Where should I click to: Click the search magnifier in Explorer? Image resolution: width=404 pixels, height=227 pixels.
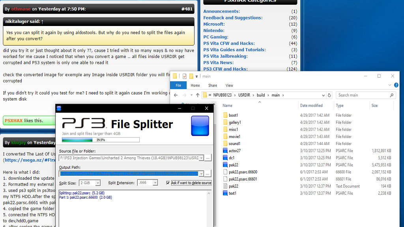point(392,95)
